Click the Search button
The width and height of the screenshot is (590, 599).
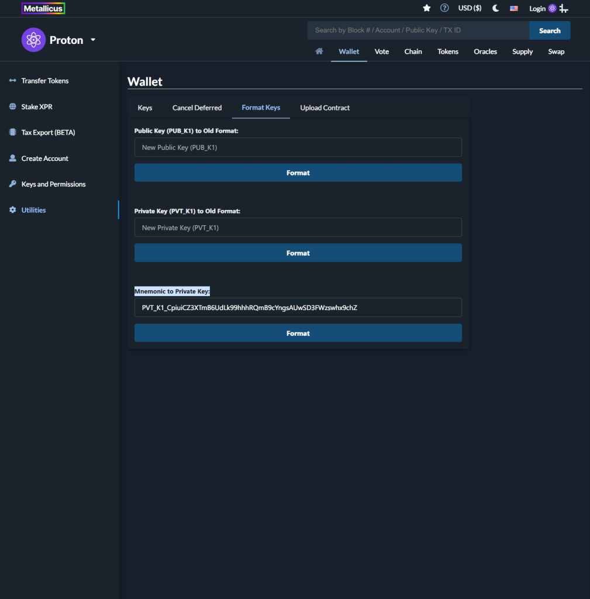coord(550,30)
